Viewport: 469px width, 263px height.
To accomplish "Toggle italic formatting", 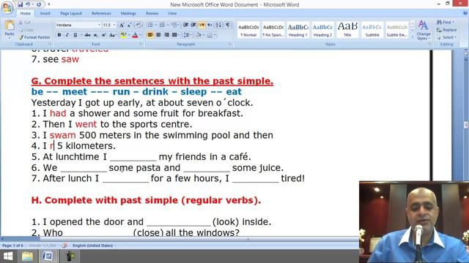I will click(x=67, y=35).
